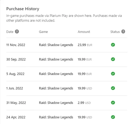Select the Game column header

[43, 32]
